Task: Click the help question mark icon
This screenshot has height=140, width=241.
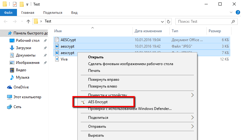Action: [x=237, y=12]
